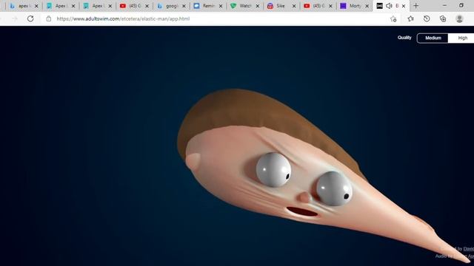This screenshot has width=474, height=266.
Task: Mute the active tab's speaker icon
Action: point(389,6)
